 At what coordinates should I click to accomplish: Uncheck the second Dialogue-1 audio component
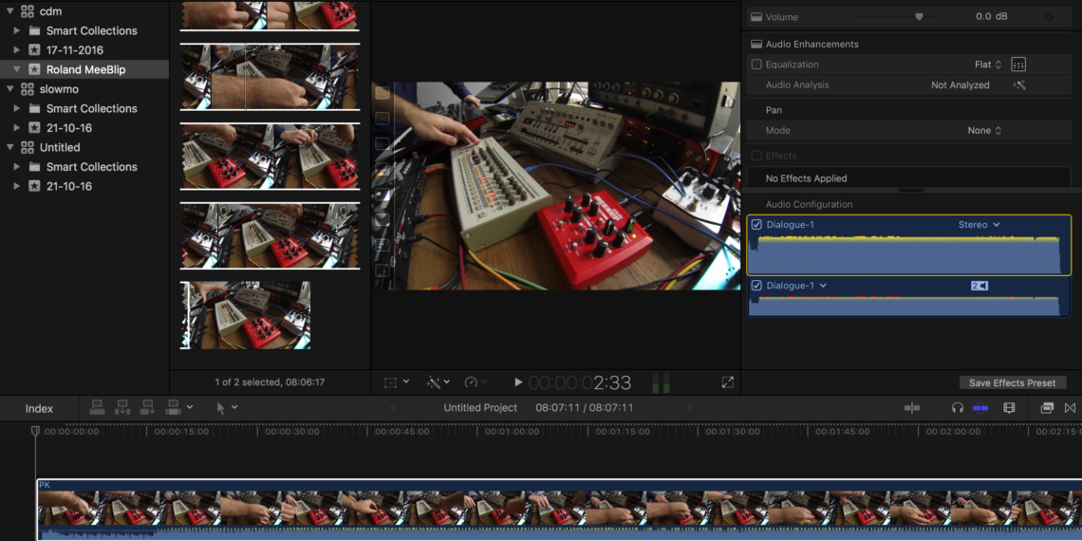coord(756,286)
